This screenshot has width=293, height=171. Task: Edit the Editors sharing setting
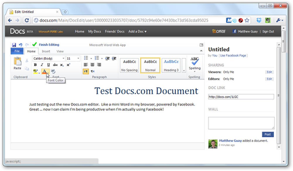coord(269,79)
